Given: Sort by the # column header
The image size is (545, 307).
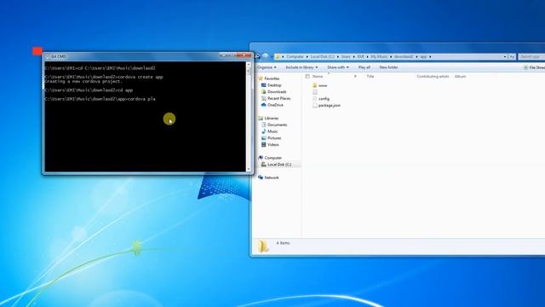Looking at the screenshot, I should [355, 76].
